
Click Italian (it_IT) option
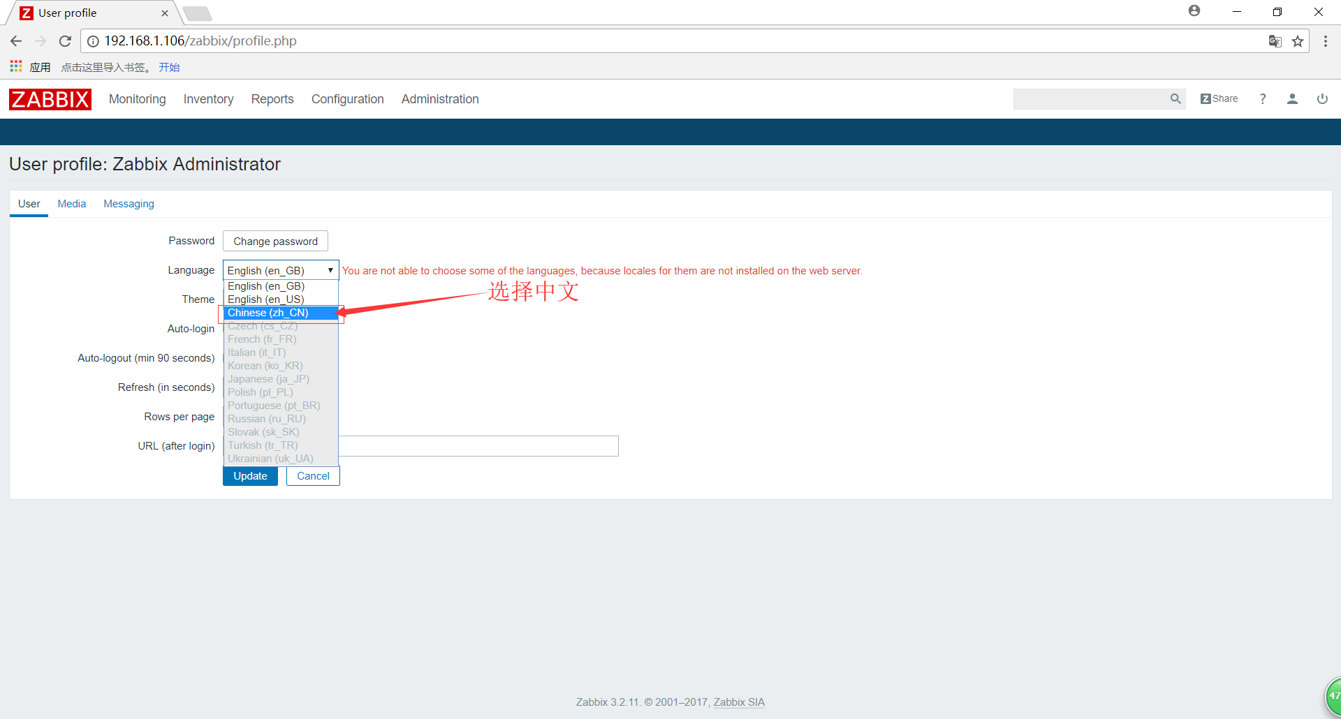click(x=281, y=353)
